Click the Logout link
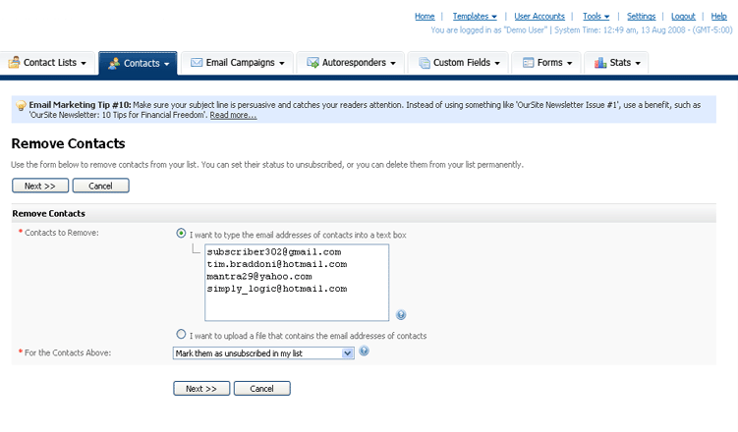The height and width of the screenshot is (432, 738). [x=683, y=17]
